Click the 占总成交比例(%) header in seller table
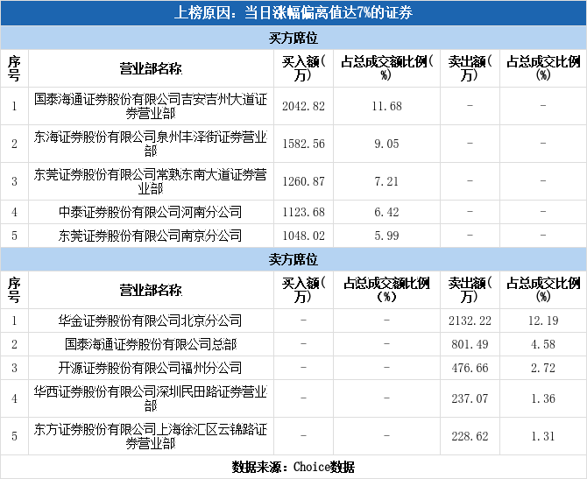587x479 pixels. click(543, 290)
